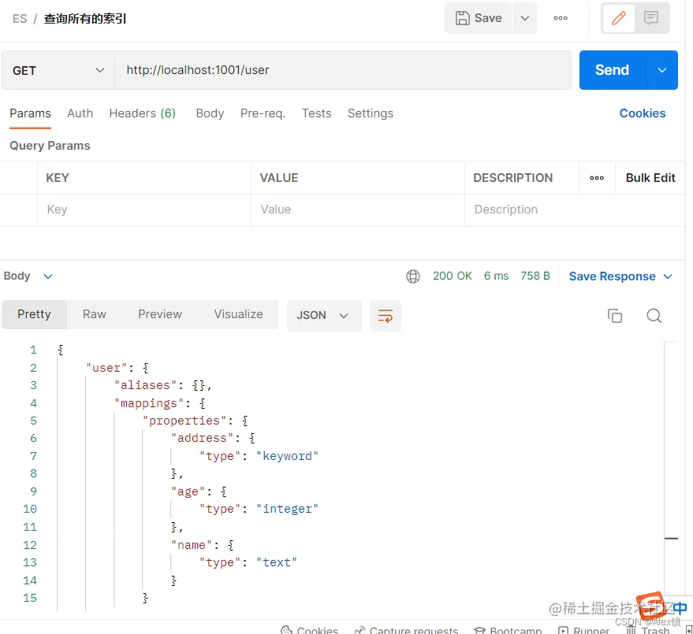Viewport: 693px width, 634px height.
Task: Click the "mappings" key in response
Action: pos(149,403)
